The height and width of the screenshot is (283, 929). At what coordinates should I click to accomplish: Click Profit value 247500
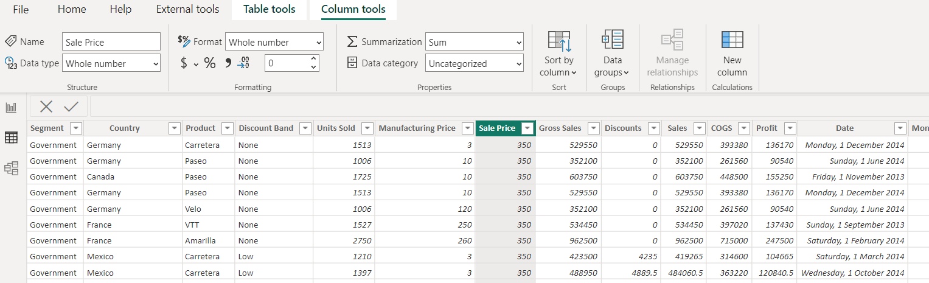click(779, 240)
